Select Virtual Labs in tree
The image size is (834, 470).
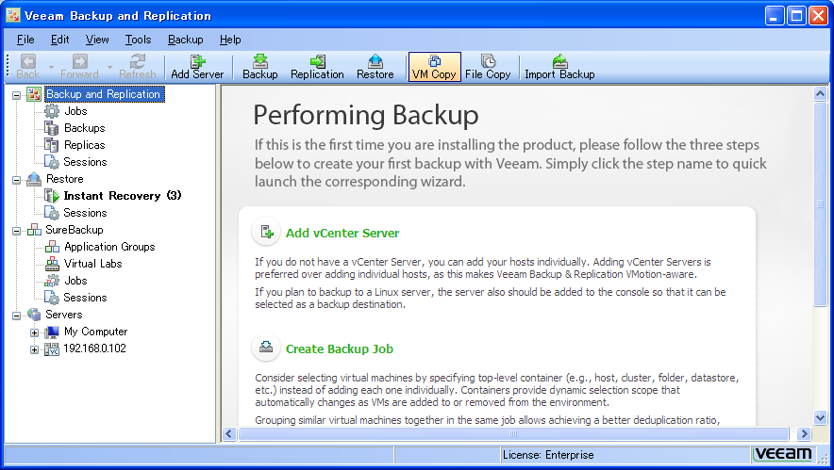tap(93, 264)
